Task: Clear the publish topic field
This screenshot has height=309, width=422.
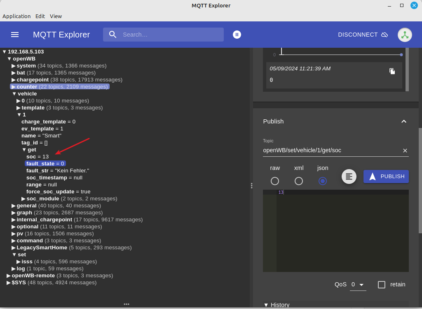Action: [x=405, y=151]
